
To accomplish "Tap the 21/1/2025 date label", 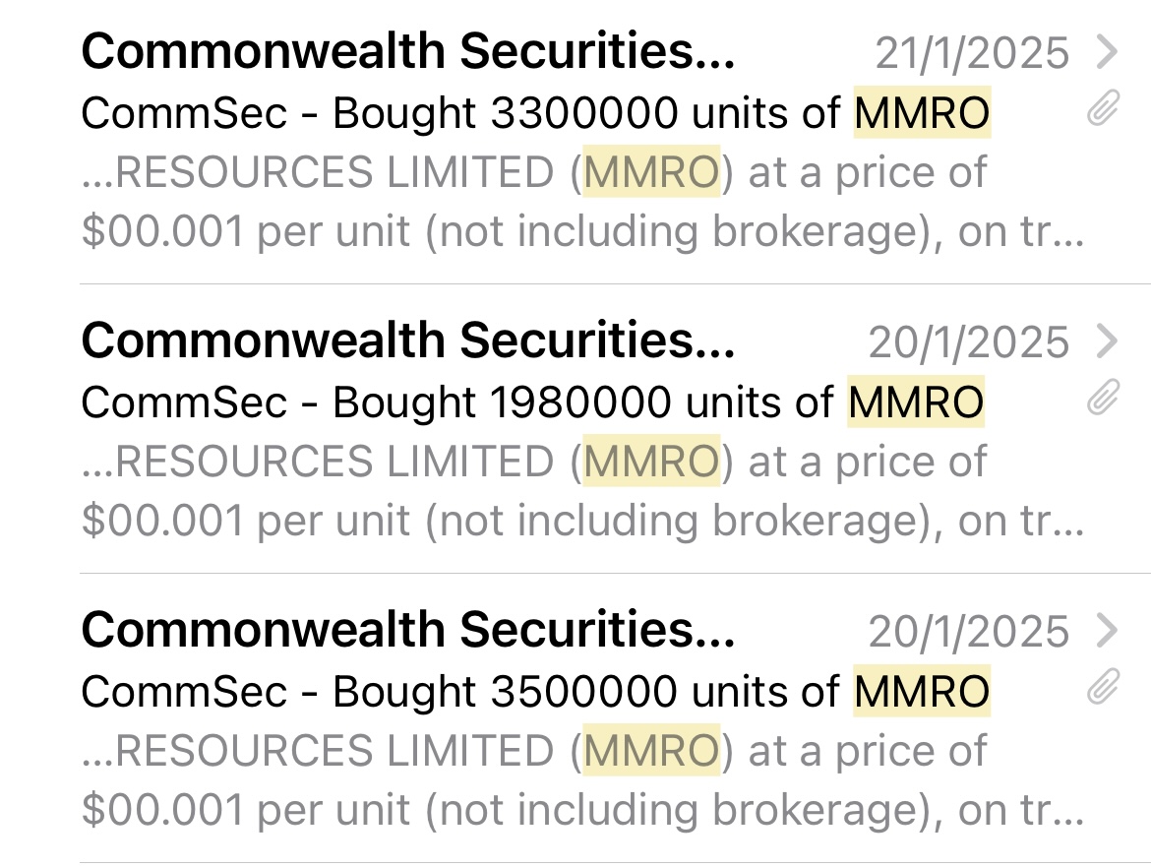I will click(972, 53).
